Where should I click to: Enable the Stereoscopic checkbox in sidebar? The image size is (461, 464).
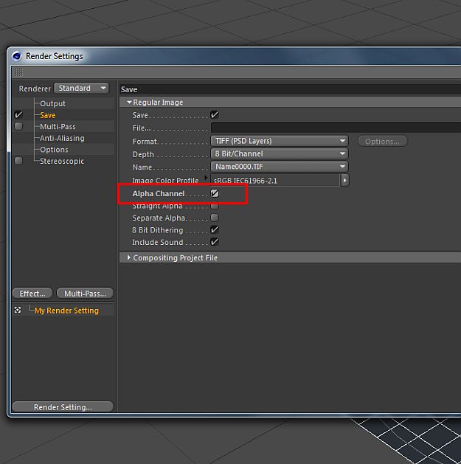tap(18, 161)
